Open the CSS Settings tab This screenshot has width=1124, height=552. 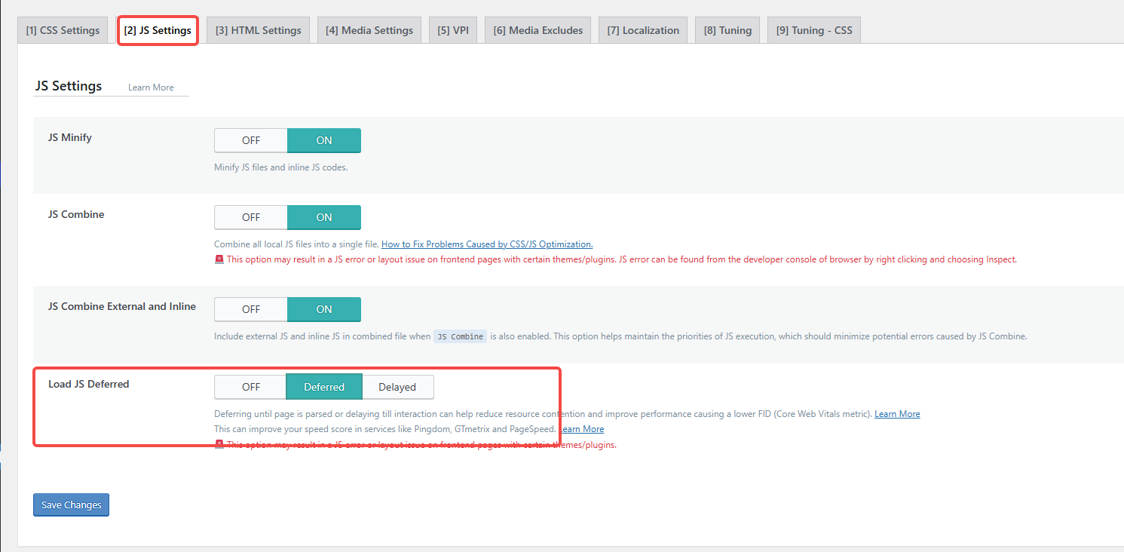63,30
